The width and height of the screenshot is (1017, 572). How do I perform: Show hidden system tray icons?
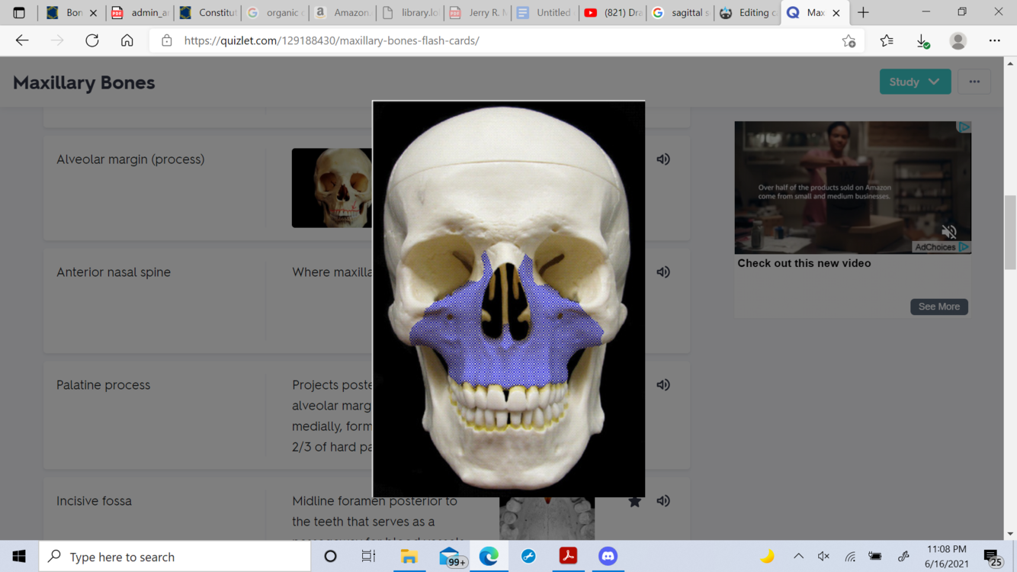tap(798, 557)
